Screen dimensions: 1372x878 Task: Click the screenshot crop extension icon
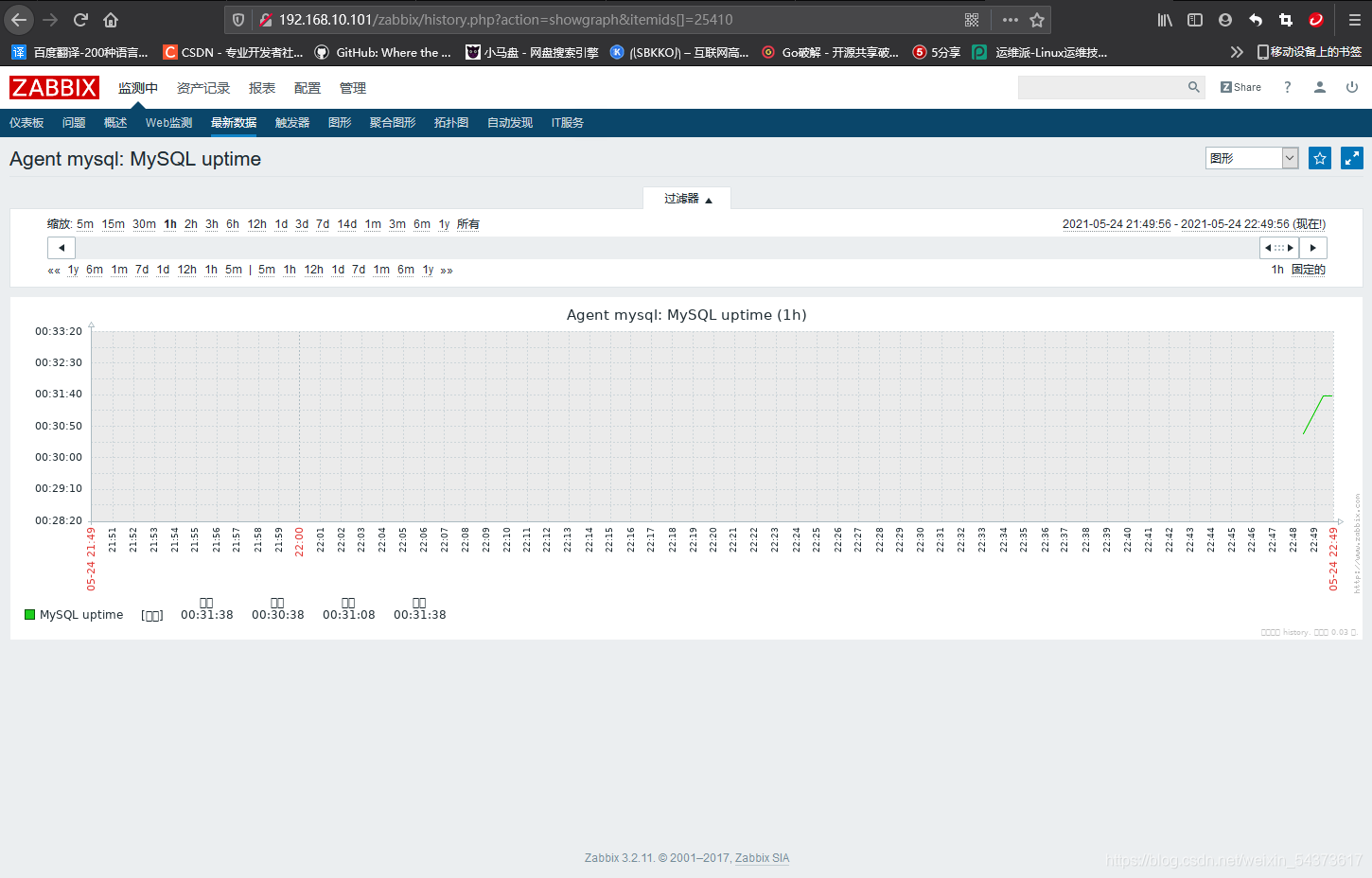point(1286,20)
